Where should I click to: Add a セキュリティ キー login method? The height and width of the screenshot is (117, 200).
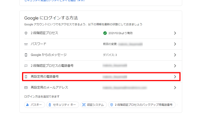tap(63, 105)
